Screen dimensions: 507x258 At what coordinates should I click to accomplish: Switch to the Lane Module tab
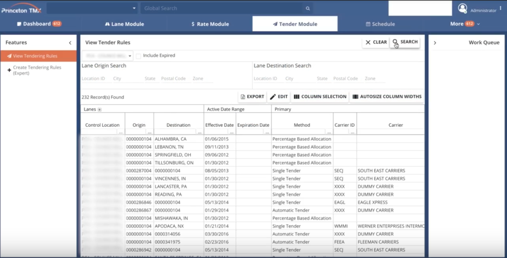point(125,24)
